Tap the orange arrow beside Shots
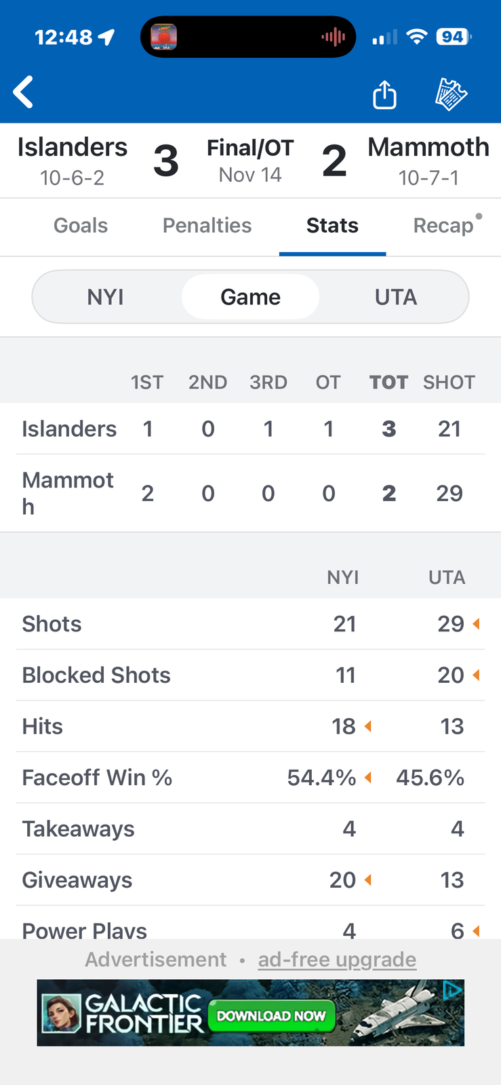 [x=477, y=624]
